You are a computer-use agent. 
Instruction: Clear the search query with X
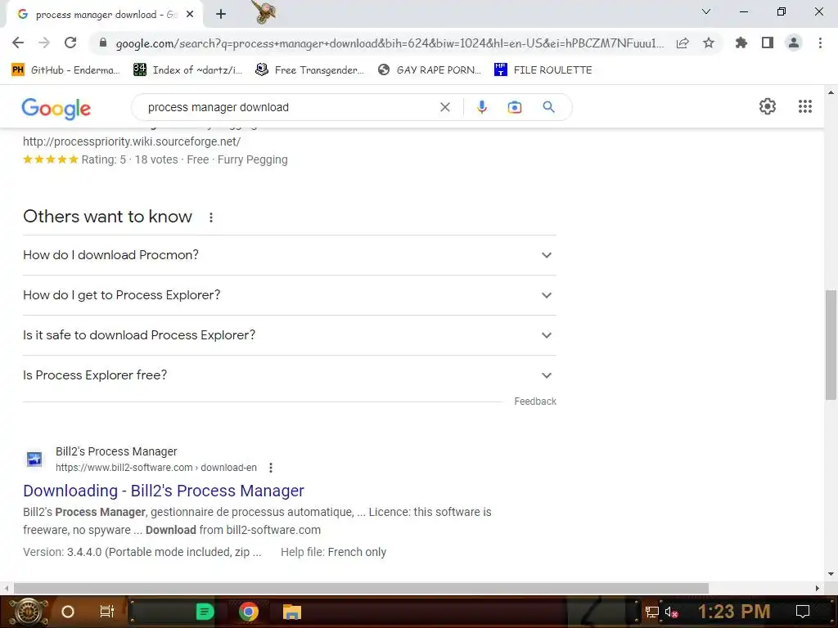click(444, 107)
